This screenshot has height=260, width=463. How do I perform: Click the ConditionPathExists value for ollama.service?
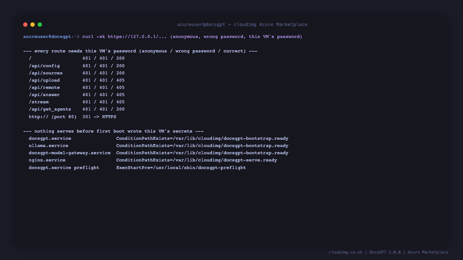(x=202, y=146)
